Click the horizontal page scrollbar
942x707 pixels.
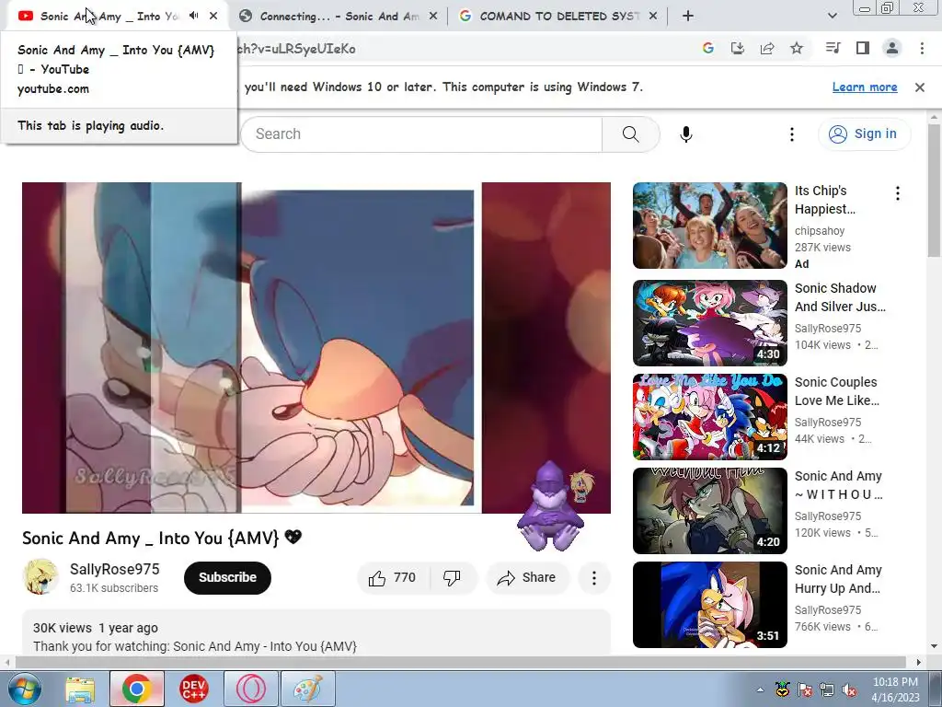click(x=460, y=663)
